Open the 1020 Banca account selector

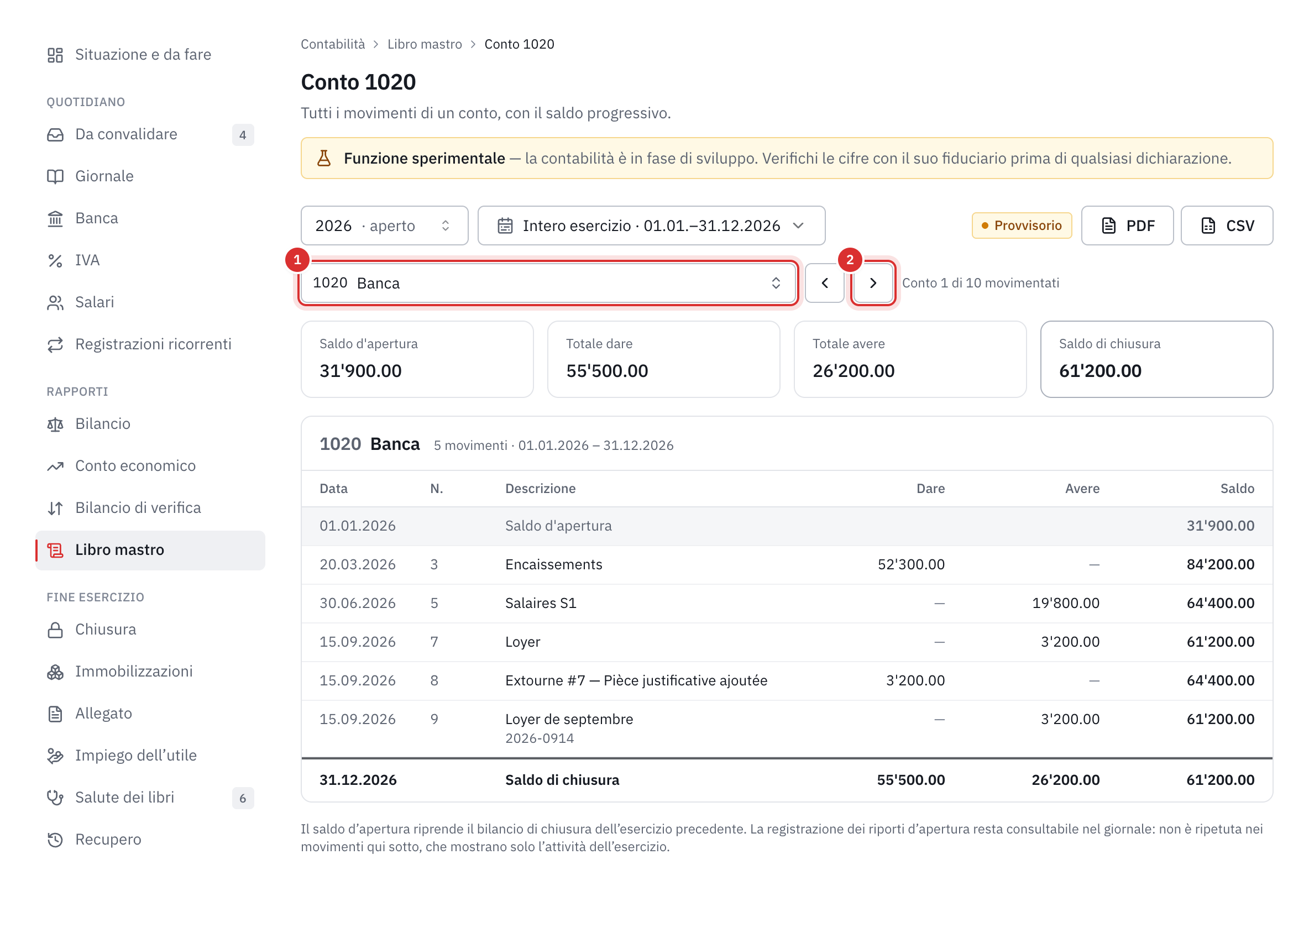tap(548, 283)
